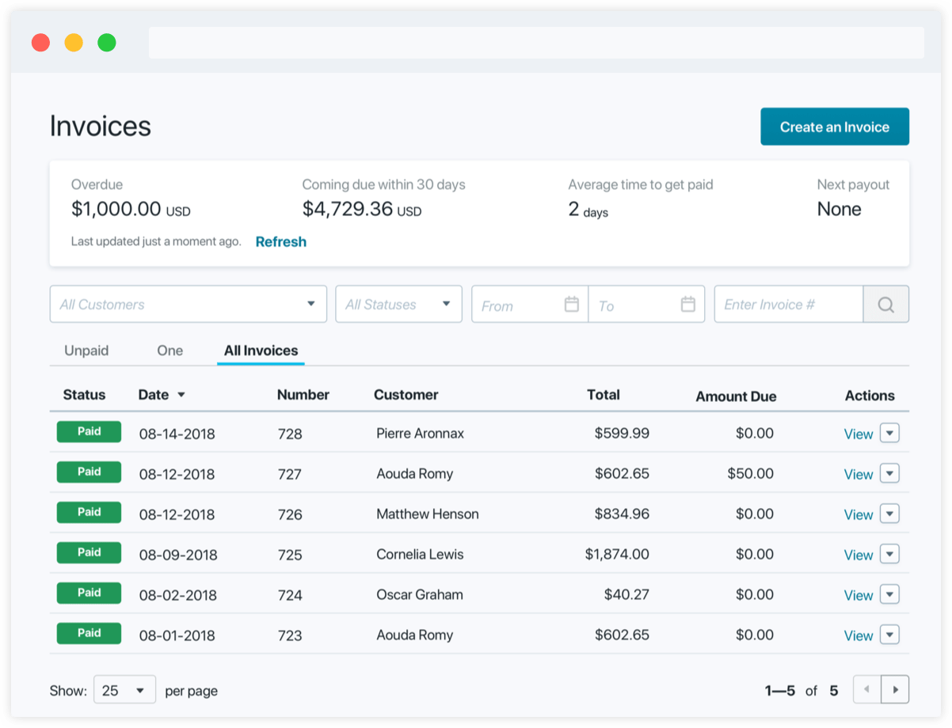Click Create an Invoice button
This screenshot has width=952, height=728.
click(835, 127)
